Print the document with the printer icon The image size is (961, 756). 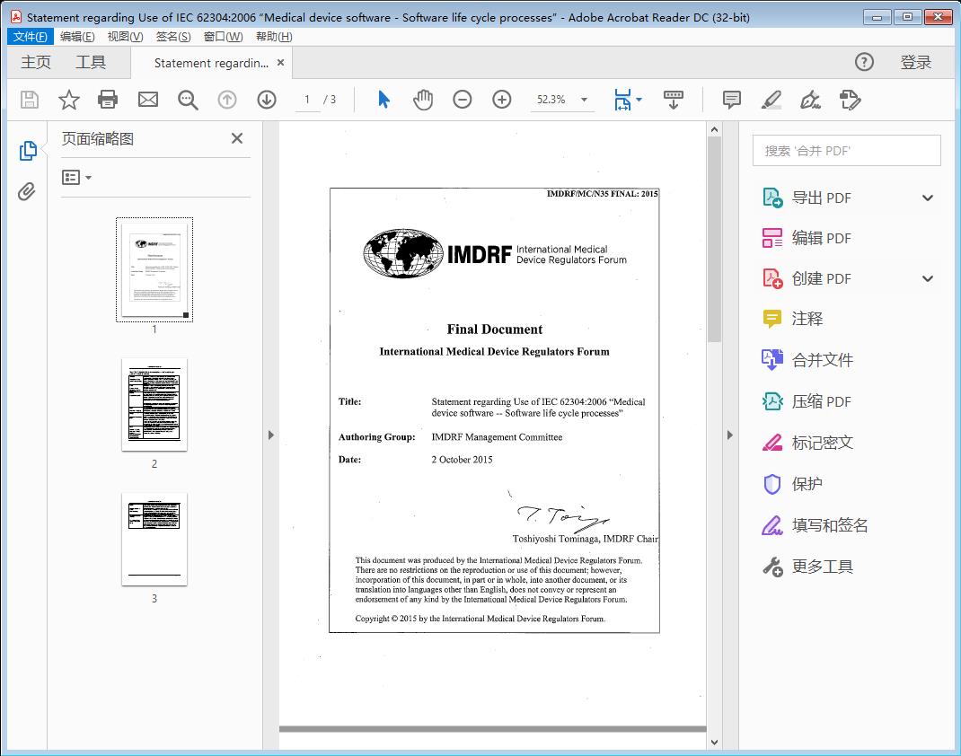pos(108,100)
